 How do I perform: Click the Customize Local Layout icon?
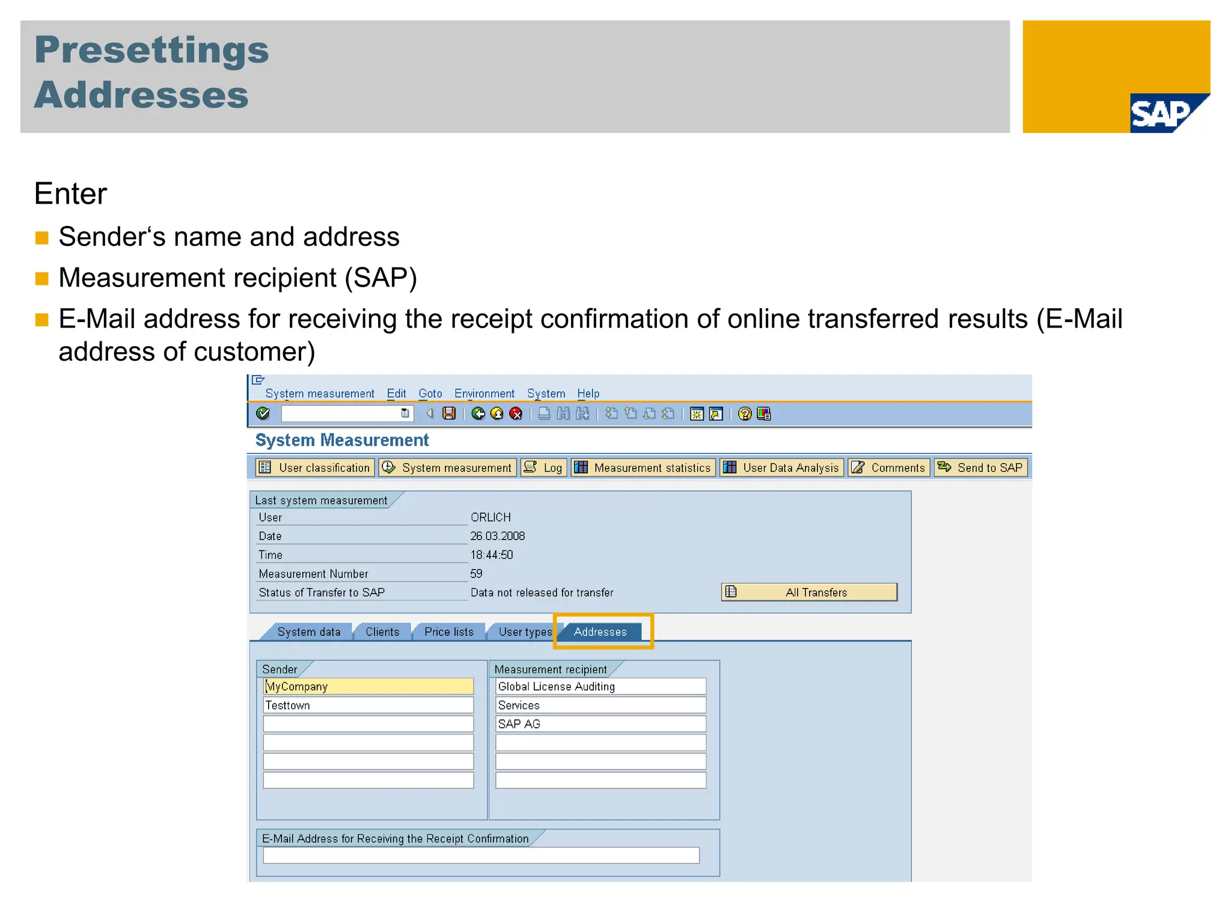click(764, 414)
